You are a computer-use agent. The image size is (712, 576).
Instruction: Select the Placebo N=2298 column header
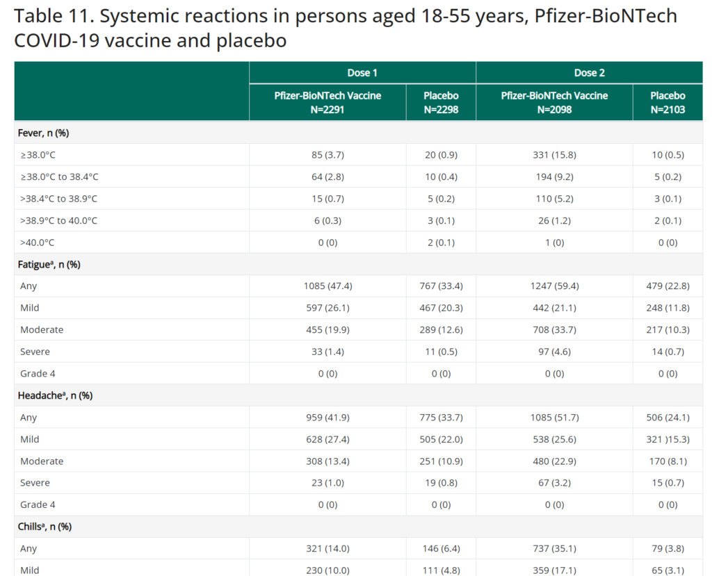[441, 103]
